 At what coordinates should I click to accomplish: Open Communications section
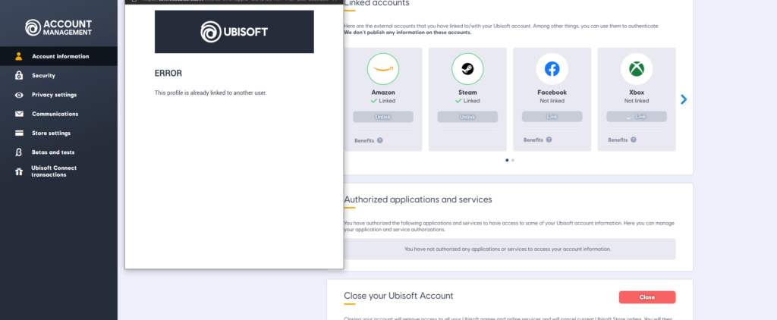click(x=58, y=114)
